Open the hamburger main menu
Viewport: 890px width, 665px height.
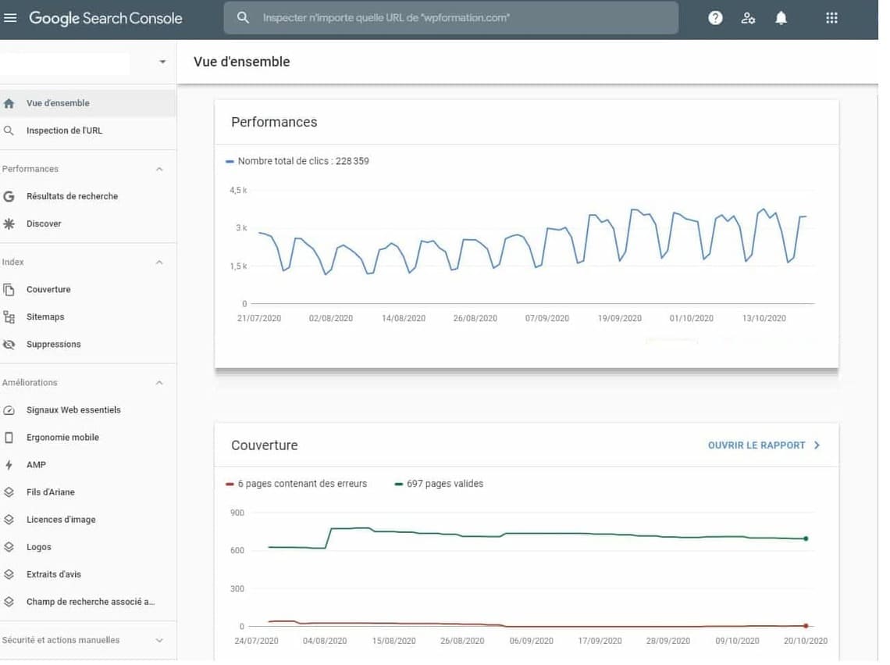coord(9,18)
